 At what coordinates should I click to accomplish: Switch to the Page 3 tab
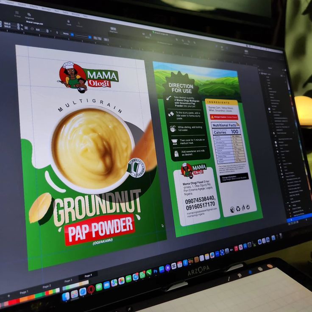(68, 281)
